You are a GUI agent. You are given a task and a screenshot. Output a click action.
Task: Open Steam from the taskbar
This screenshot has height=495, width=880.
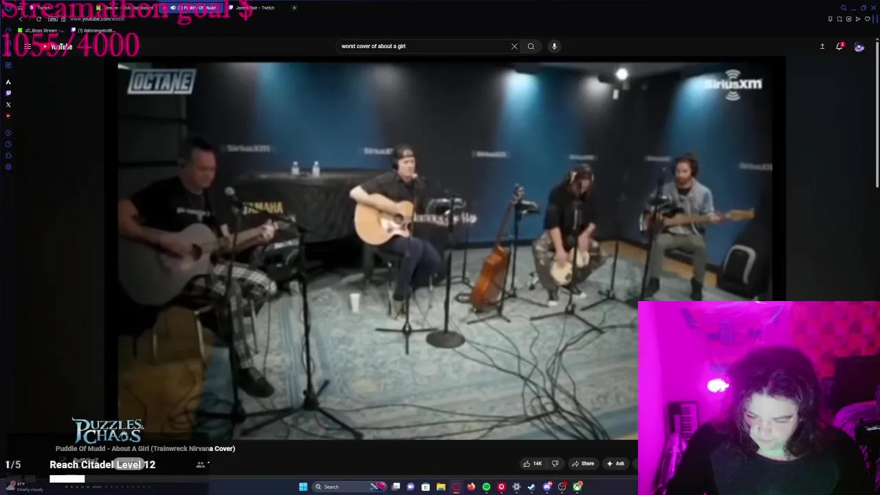tap(531, 487)
